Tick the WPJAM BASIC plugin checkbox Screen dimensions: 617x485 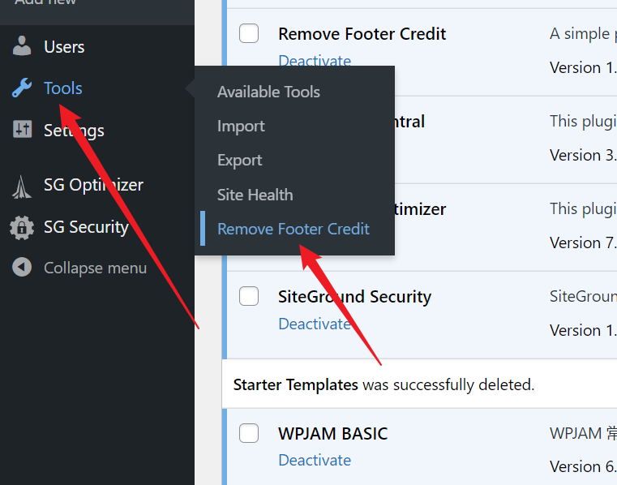(249, 433)
